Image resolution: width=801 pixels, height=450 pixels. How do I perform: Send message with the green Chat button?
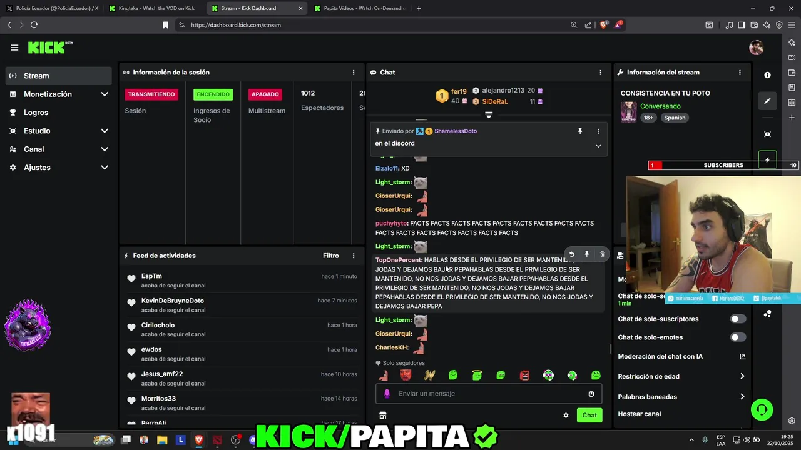589,415
